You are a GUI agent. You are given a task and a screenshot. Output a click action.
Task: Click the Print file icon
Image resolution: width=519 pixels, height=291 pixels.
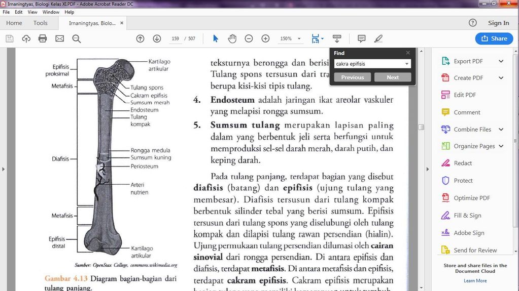pos(43,38)
